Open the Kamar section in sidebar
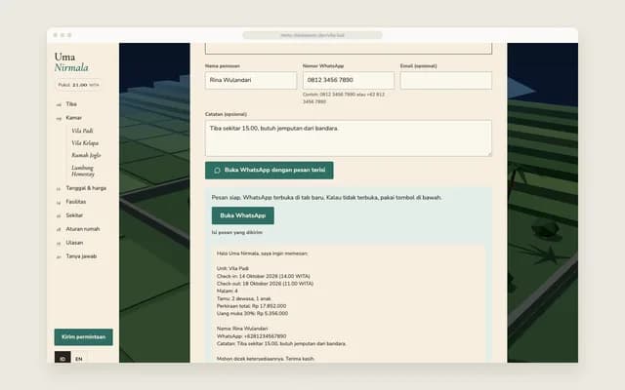This screenshot has width=625, height=390. tap(74, 118)
